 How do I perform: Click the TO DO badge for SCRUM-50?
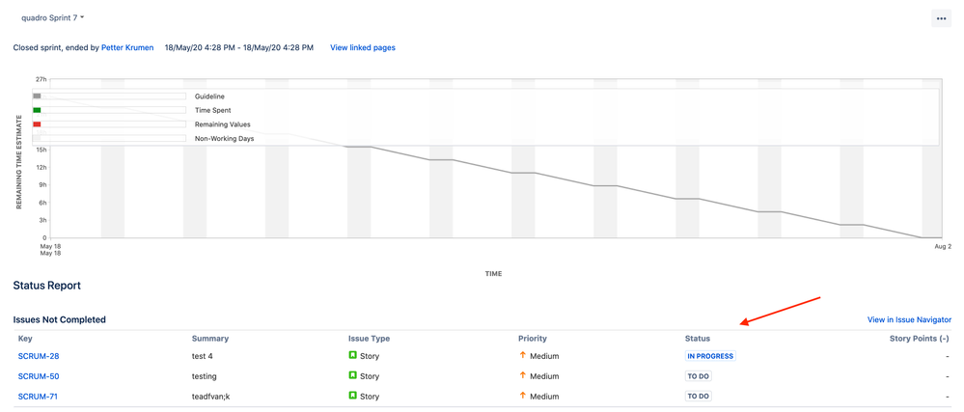[699, 376]
